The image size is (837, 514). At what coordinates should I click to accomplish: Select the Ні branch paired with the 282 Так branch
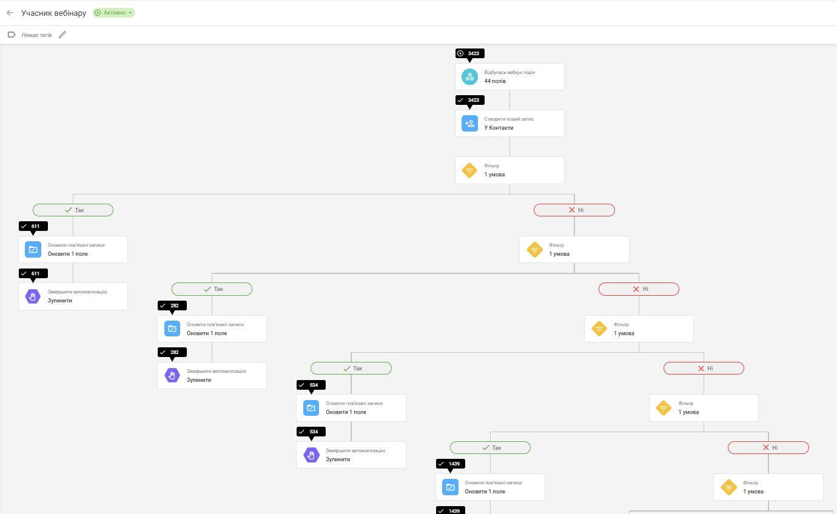click(x=639, y=289)
